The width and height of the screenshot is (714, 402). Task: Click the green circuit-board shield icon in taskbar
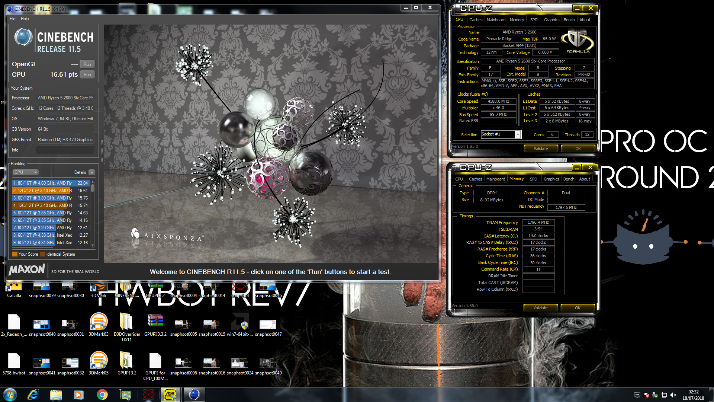(x=125, y=395)
